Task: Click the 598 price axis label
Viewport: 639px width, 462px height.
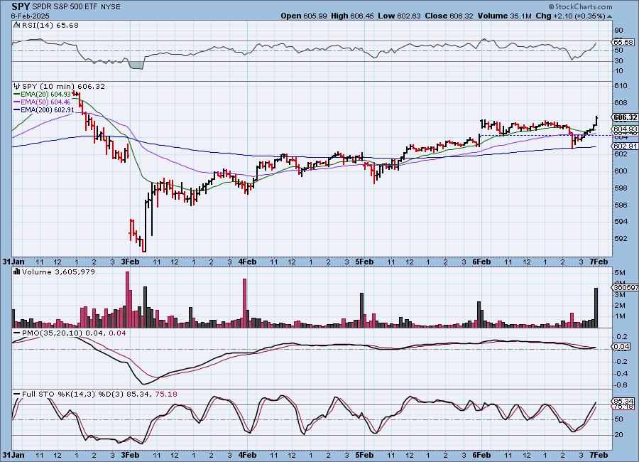Action: (x=621, y=188)
